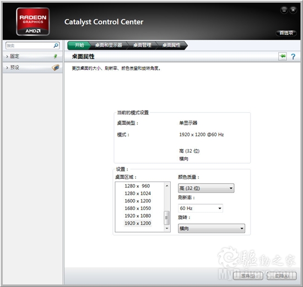The width and height of the screenshot is (303, 287).
Task: Click the 桌面属性 page heading
Action: pyautogui.click(x=83, y=57)
